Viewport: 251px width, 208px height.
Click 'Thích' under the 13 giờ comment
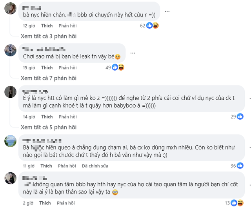click(x=47, y=166)
